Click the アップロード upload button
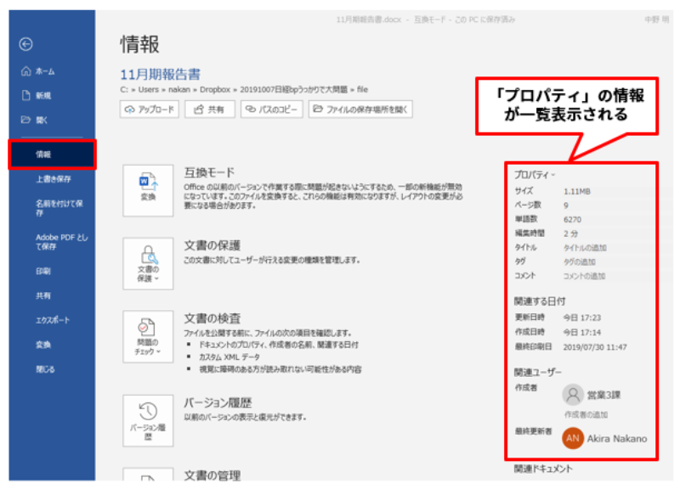Image resolution: width=680 pixels, height=489 pixels. click(150, 110)
